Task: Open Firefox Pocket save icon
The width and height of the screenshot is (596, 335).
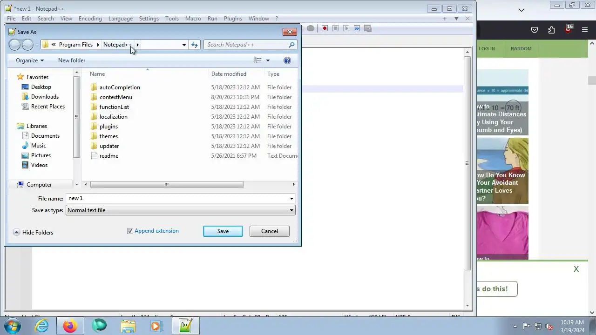Action: pos(535,30)
